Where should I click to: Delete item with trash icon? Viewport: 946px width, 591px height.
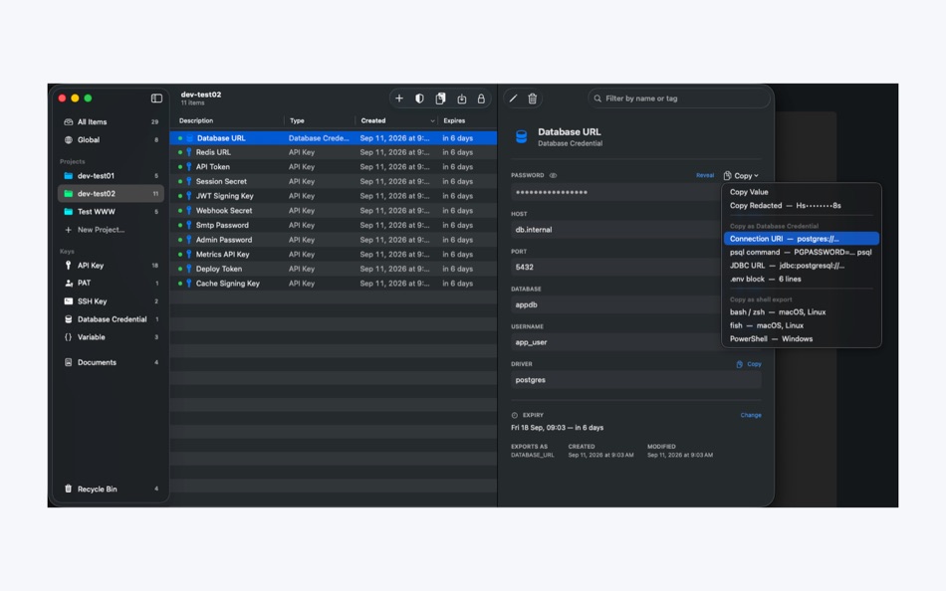point(532,98)
